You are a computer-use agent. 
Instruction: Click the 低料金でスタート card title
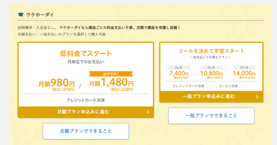[86, 54]
